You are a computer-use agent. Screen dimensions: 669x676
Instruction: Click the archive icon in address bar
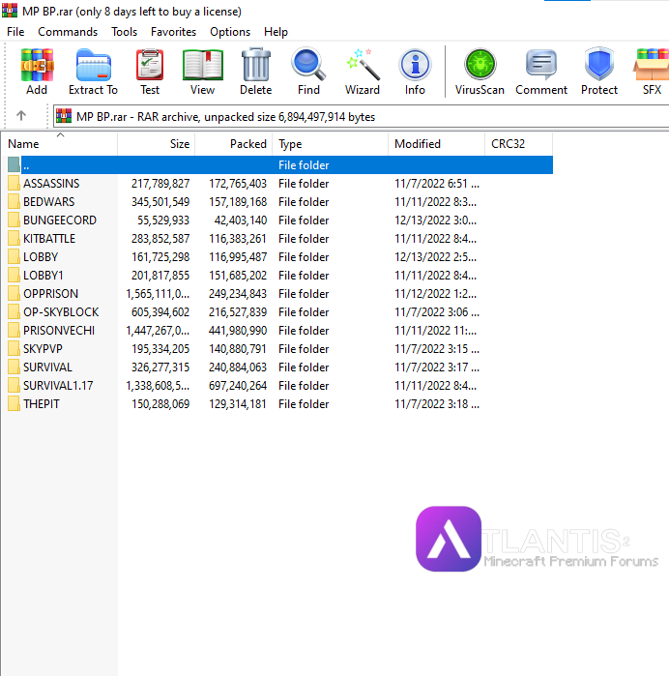pos(64,116)
